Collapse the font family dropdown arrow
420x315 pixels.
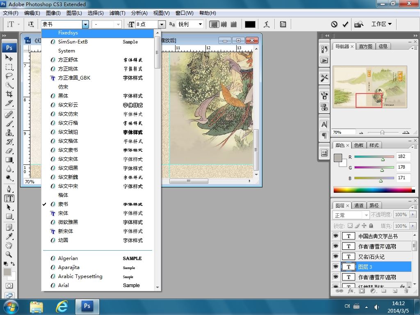(85, 24)
